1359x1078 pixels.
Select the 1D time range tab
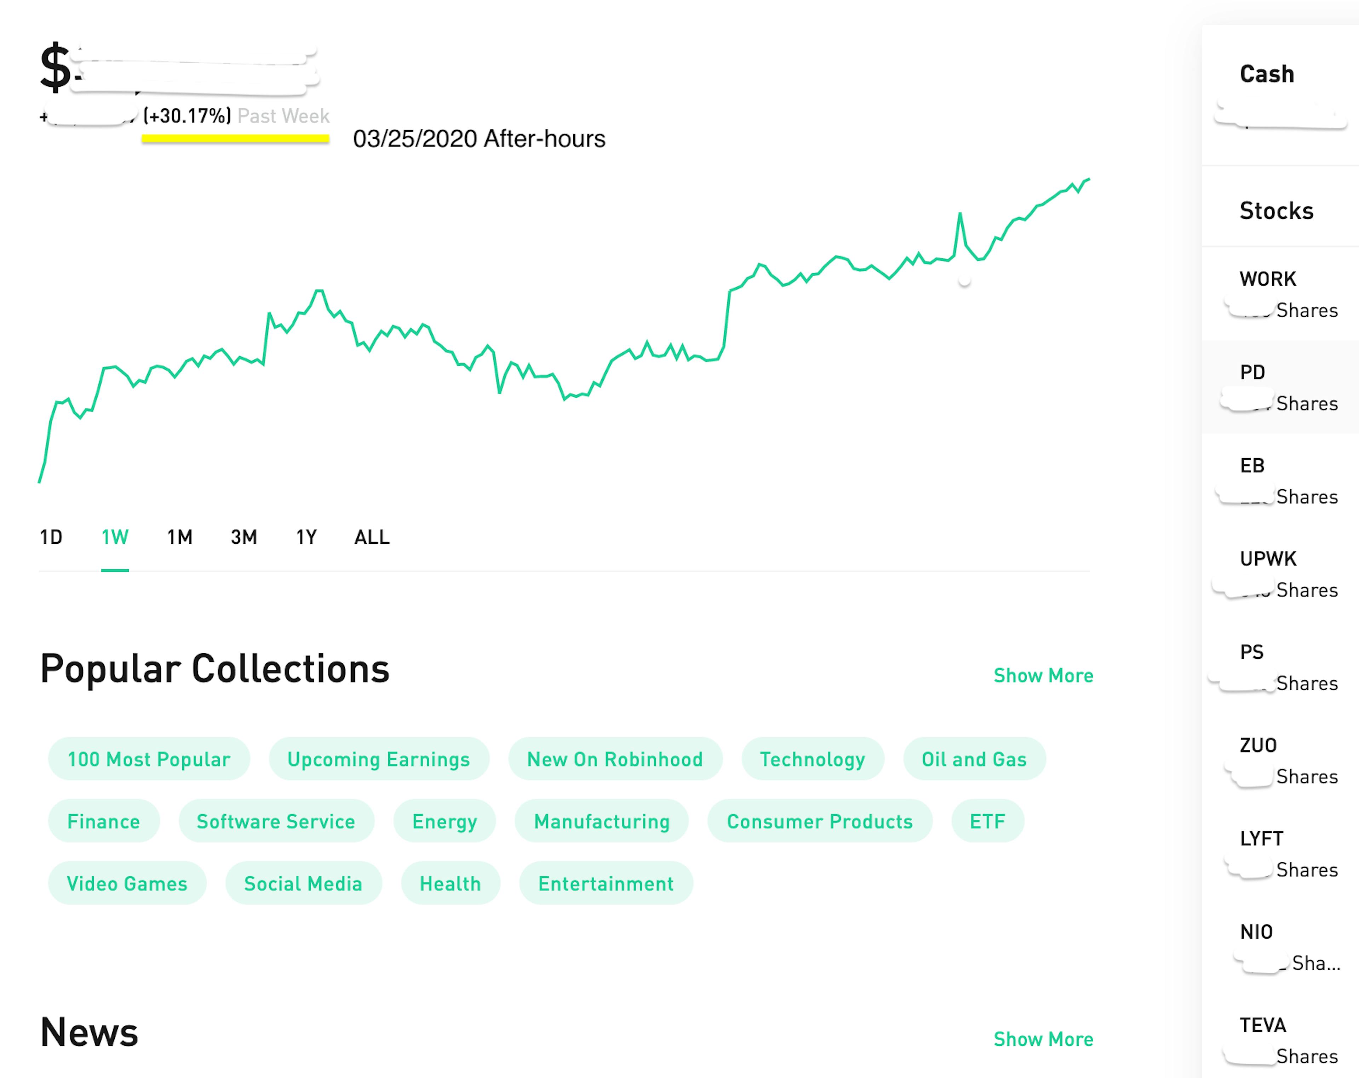[51, 537]
